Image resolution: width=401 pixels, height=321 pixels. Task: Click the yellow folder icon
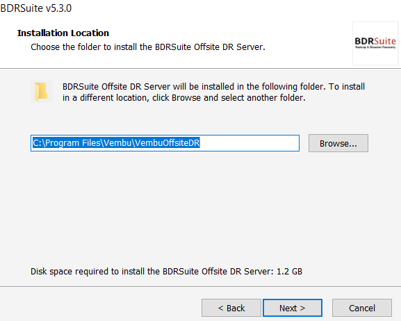42,92
